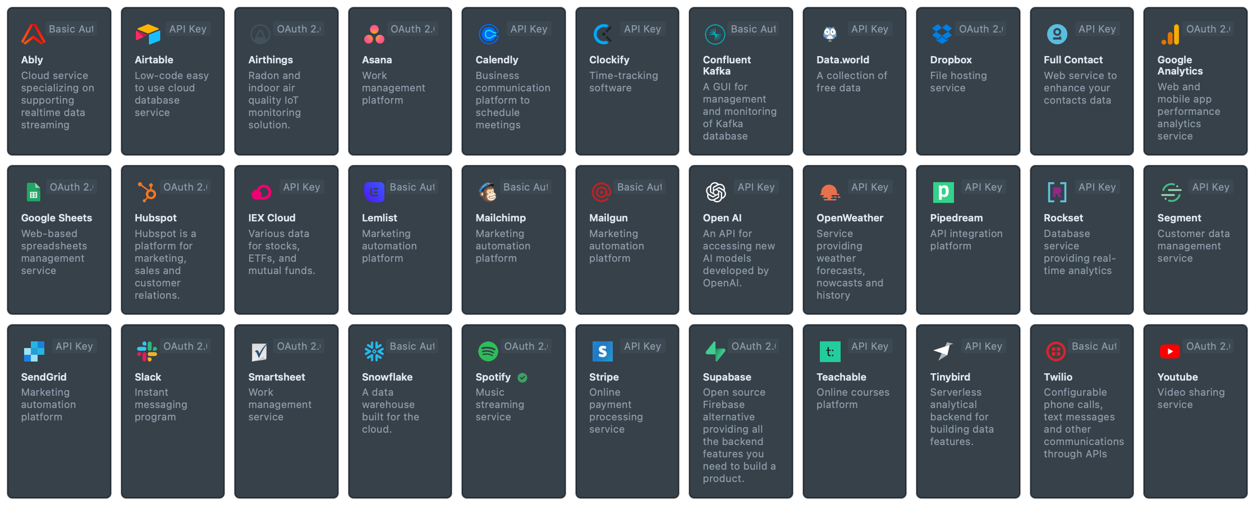1257x505 pixels.
Task: Click "Instant messaging program" description
Action: tap(161, 405)
